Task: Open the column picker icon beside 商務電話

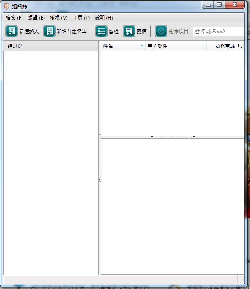Action: [240, 46]
